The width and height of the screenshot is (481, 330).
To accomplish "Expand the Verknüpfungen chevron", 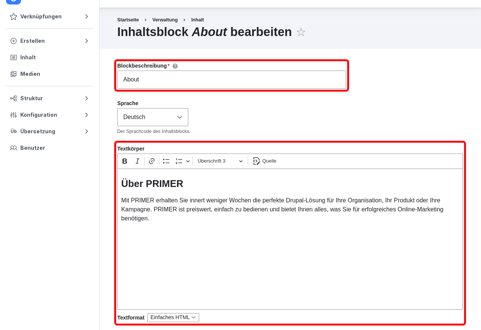I will (86, 17).
